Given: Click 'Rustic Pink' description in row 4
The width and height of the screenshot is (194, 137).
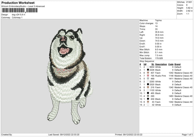Looking at the screenshot, I should 161,76.
